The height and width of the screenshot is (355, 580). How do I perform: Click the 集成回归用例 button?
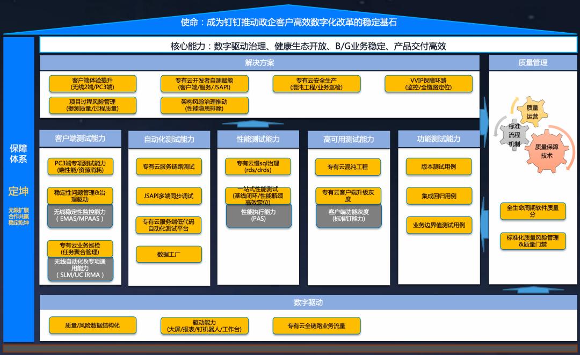439,196
